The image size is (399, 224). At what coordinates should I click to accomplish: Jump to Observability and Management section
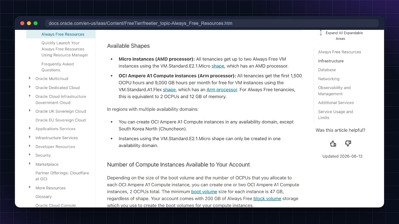[334, 91]
